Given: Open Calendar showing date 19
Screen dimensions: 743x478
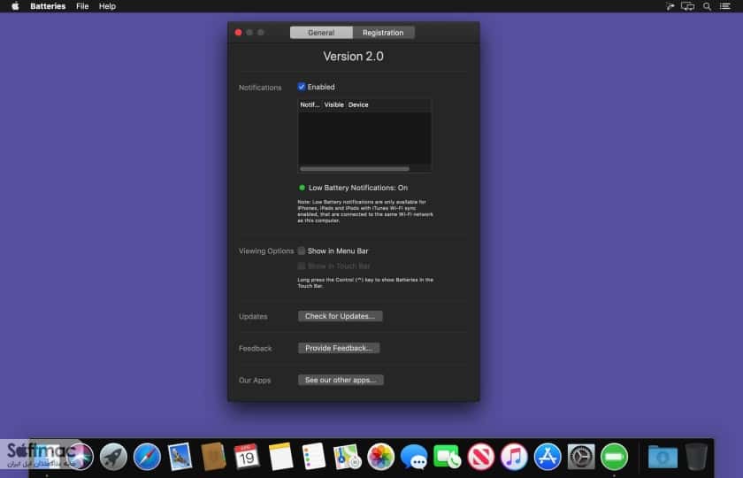Looking at the screenshot, I should click(247, 457).
